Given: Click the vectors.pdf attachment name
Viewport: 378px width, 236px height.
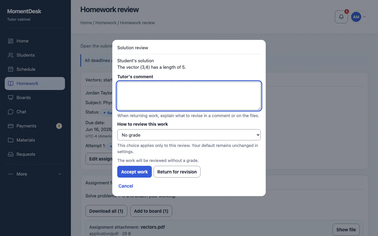Looking at the screenshot, I should click(153, 227).
